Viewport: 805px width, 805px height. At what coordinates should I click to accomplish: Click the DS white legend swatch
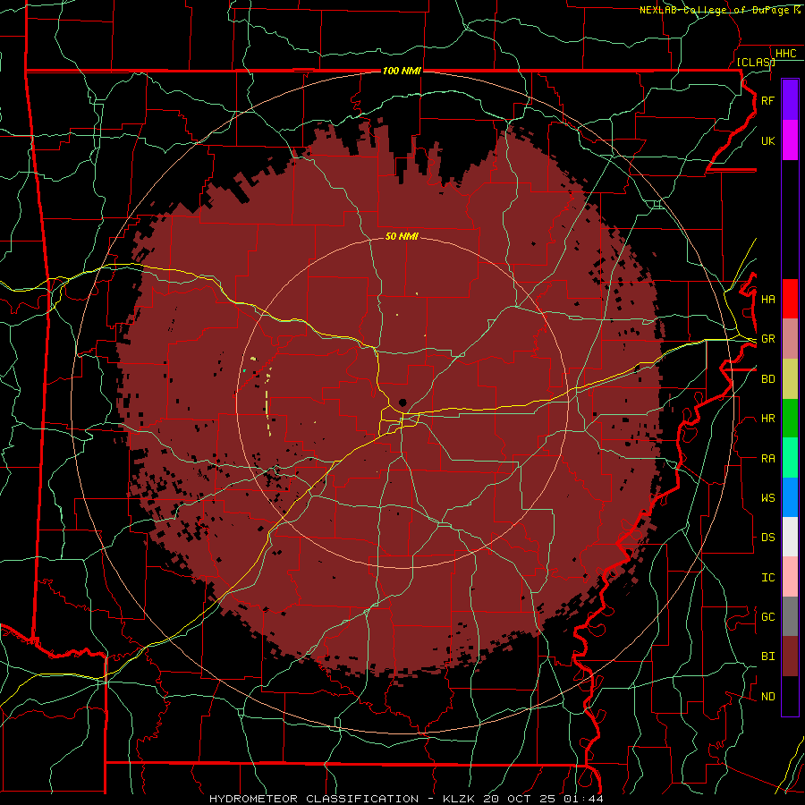tap(790, 537)
